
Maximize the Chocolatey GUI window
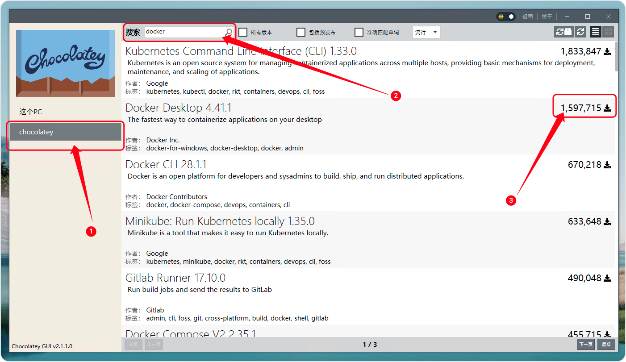click(588, 17)
